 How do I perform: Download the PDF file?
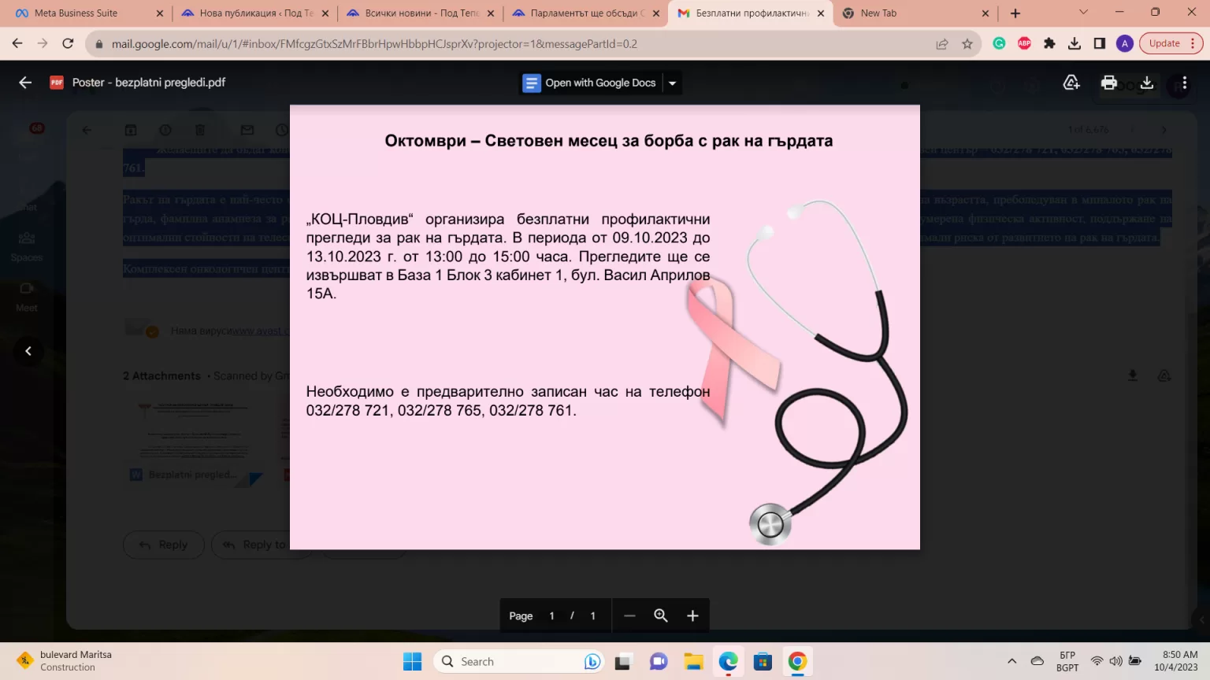pos(1147,83)
